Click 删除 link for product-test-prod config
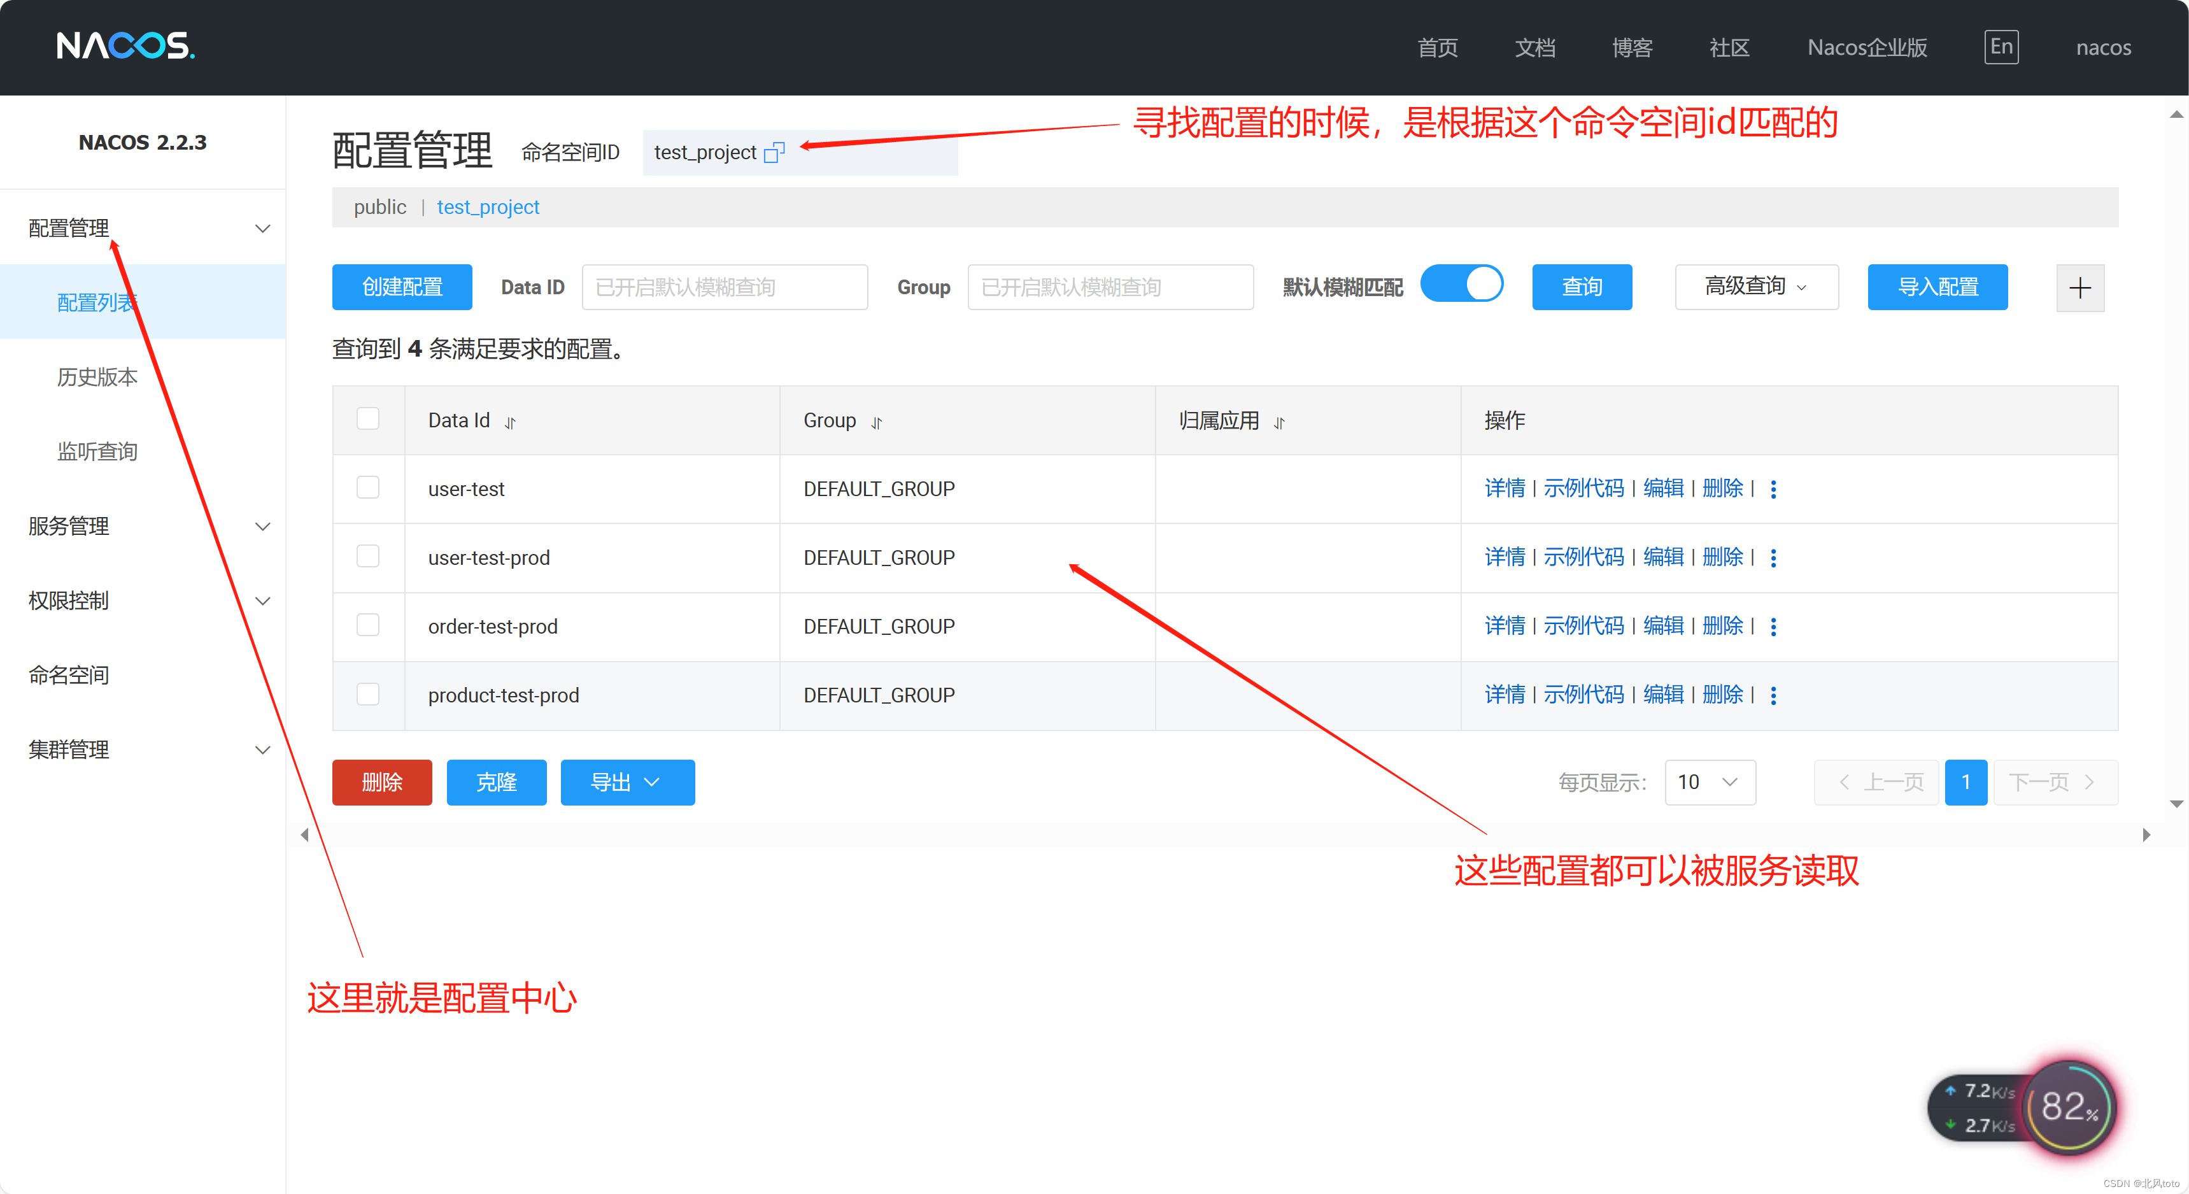2189x1194 pixels. (x=1722, y=695)
